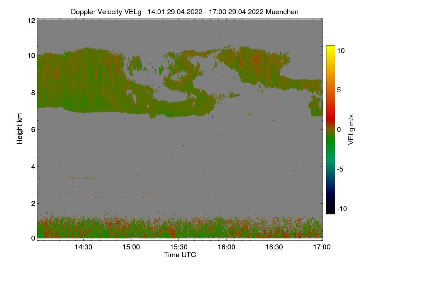This screenshot has height=283, width=424.
Task: Click the "Height km" axis label
Action: [20, 129]
